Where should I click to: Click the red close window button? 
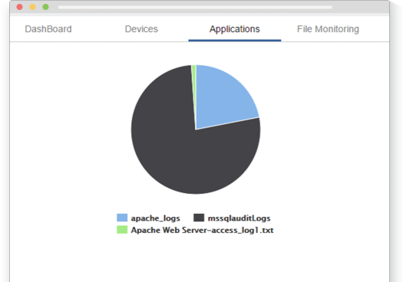pos(19,7)
